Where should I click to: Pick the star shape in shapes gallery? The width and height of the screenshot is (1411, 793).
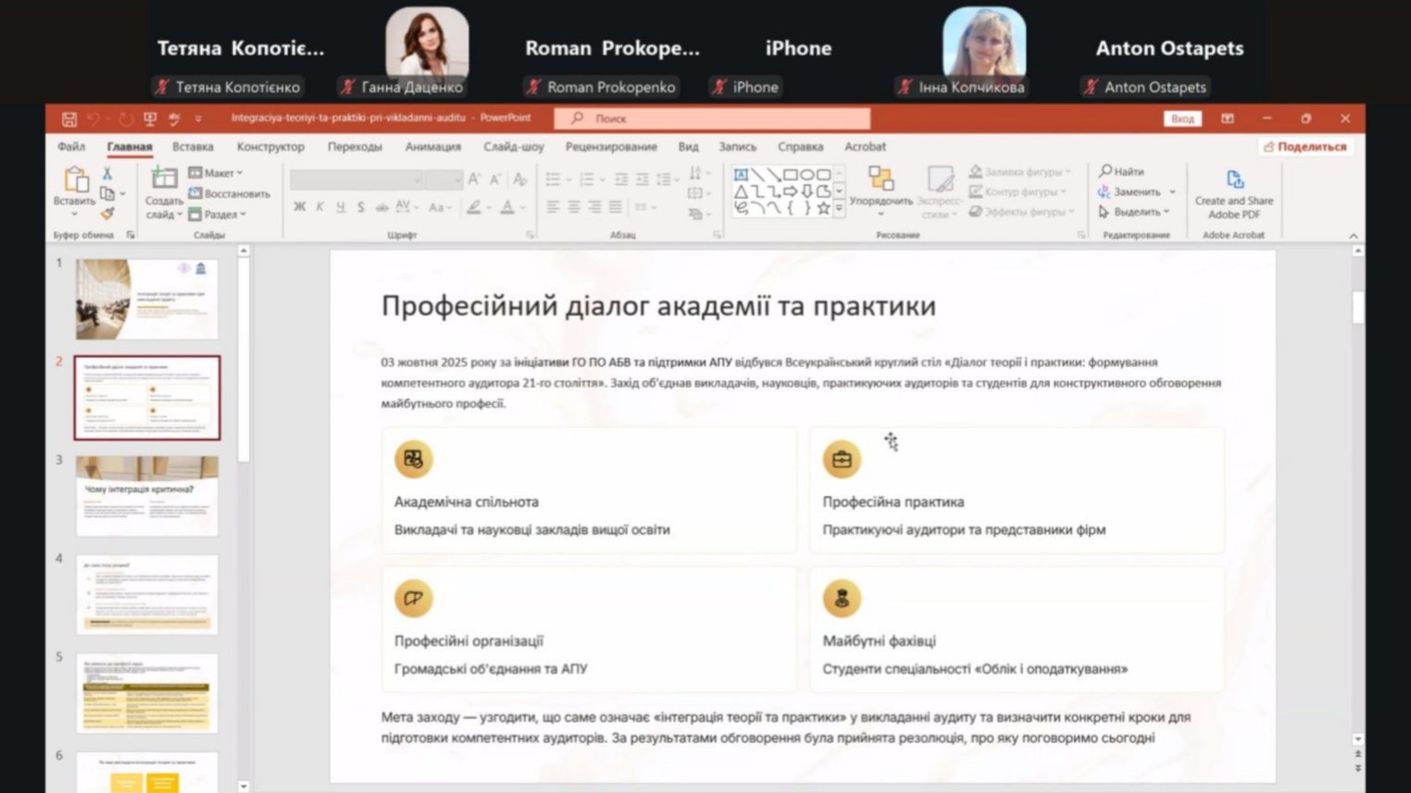click(822, 209)
